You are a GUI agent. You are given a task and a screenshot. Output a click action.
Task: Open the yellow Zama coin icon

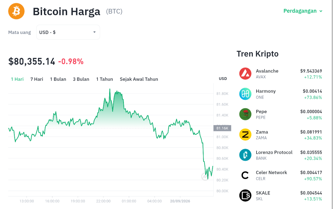[x=245, y=135]
